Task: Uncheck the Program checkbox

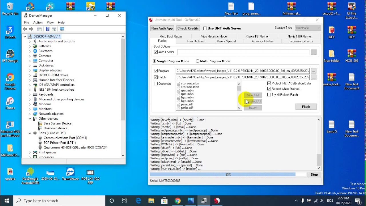Action: coord(156,71)
